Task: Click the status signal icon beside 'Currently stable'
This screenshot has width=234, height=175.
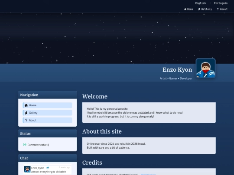Action: tap(25, 145)
